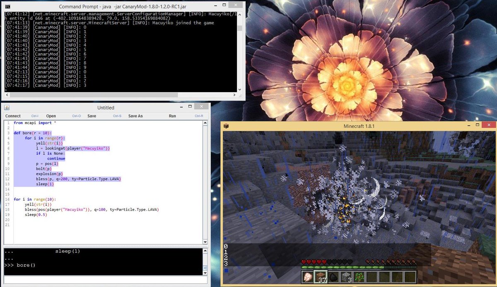Choose Save As in the editor menu
Screen dimensions: 497x287
pos(135,116)
